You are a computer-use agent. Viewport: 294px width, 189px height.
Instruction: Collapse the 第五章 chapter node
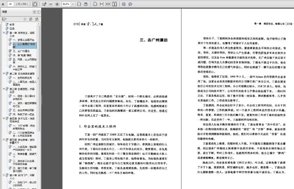pyautogui.click(x=4, y=140)
